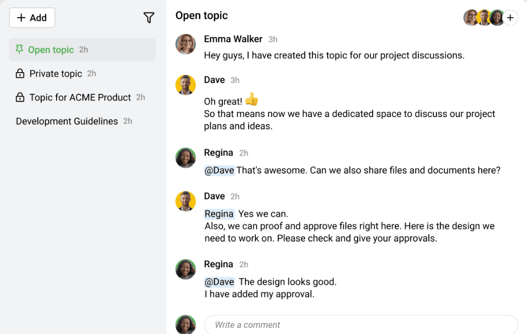Click the Dave name above 'Oh great!'
The width and height of the screenshot is (527, 334).
215,80
